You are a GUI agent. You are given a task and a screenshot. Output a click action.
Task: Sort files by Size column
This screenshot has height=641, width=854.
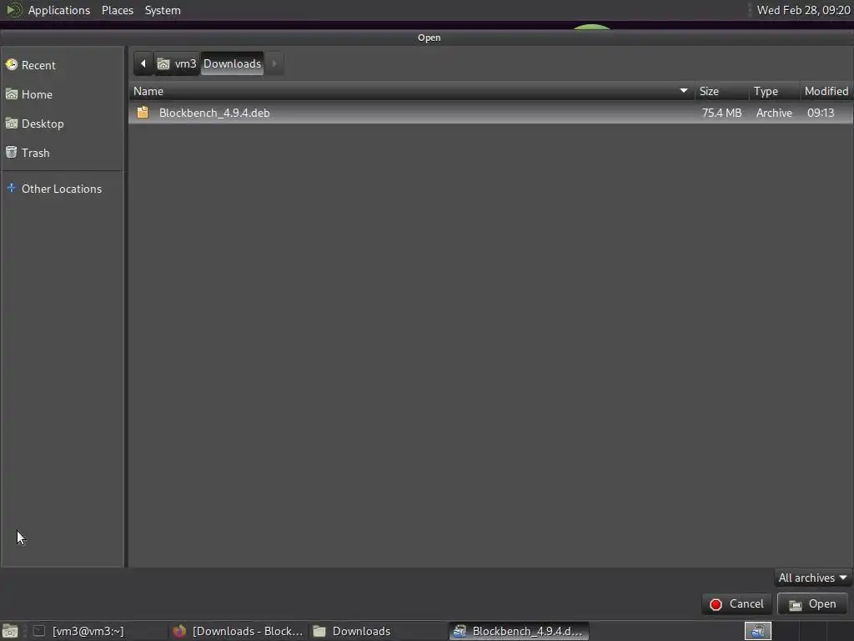721,91
